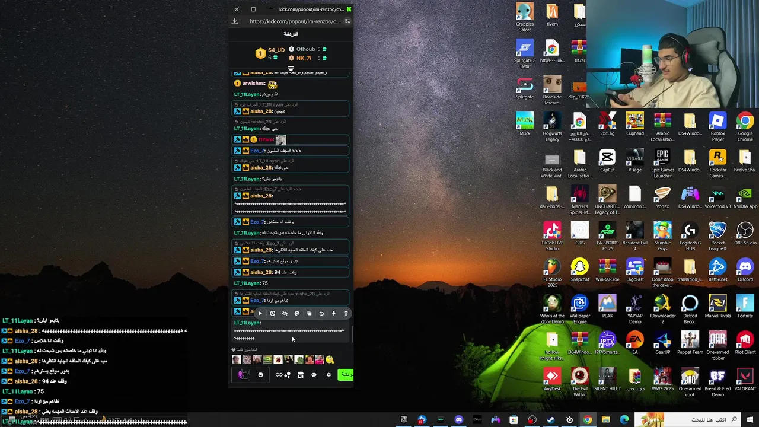Open Microsoft Edge from taskbar
759x427 pixels.
[x=624, y=420]
